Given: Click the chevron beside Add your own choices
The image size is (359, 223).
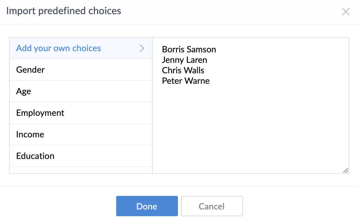Looking at the screenshot, I should tap(142, 48).
